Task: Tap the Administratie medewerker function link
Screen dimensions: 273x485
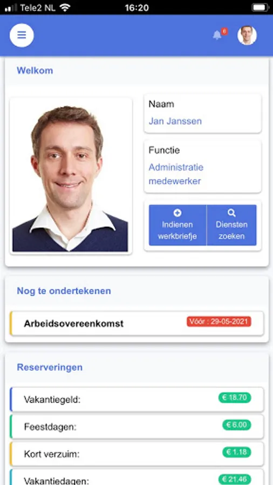Action: 176,174
